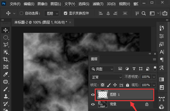Image resolution: width=170 pixels, height=111 pixels.
Task: Open the Gradients panel icon
Action: (x=162, y=80)
